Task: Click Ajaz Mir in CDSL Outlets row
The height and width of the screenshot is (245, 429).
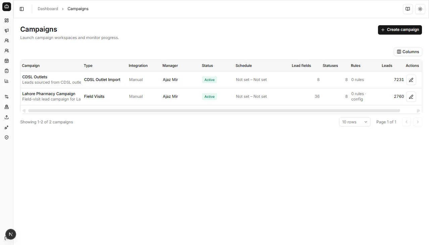Action: click(170, 80)
